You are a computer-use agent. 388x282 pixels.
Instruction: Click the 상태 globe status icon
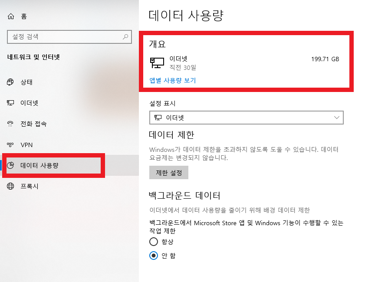[10, 82]
